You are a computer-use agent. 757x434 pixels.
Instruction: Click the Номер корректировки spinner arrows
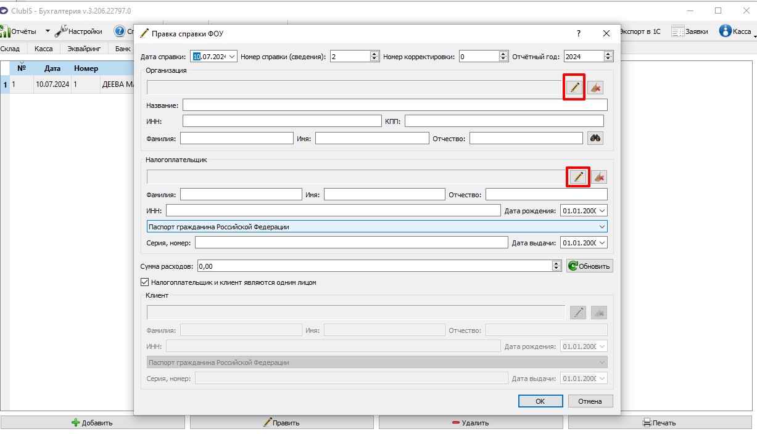[504, 57]
